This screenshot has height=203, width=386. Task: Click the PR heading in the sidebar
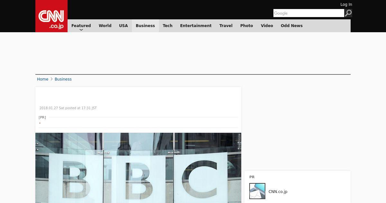(x=252, y=177)
